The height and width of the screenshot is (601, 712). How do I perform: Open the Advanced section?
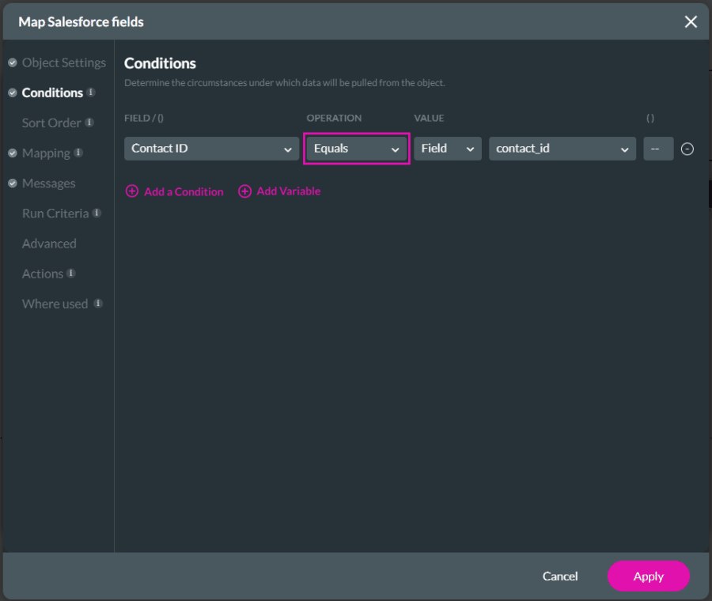tap(49, 244)
